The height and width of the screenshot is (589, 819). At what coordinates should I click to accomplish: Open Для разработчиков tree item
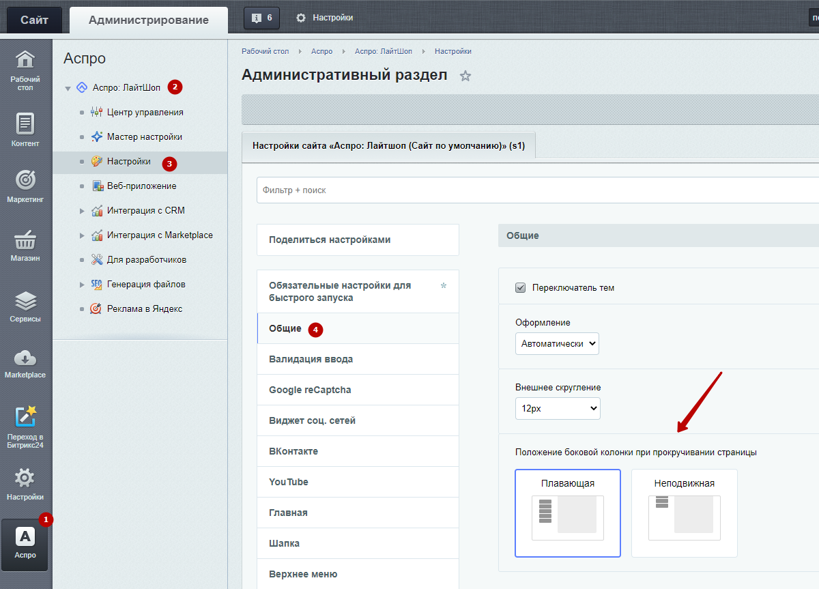(x=147, y=259)
